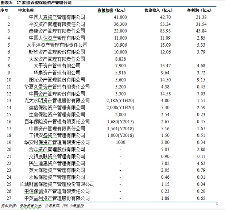The width and height of the screenshot is (225, 210).
Task: Click the company name '民生通惠资产管理有限公司'
Action: click(x=57, y=163)
